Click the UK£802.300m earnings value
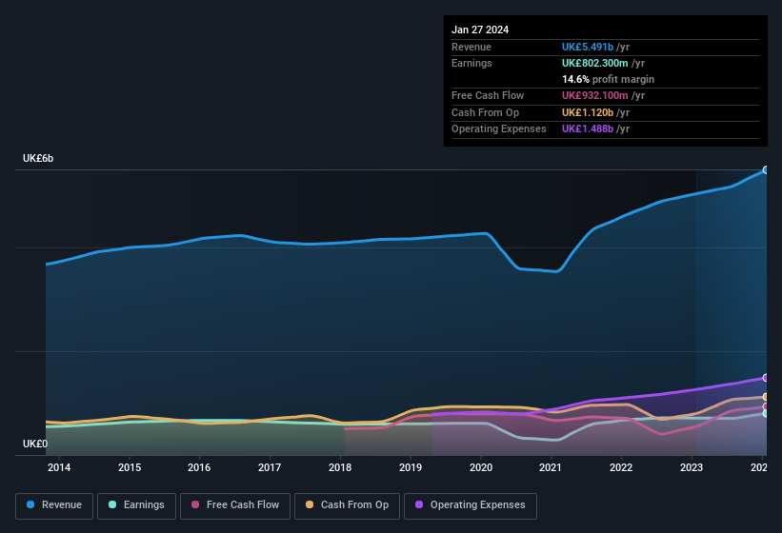 (594, 63)
